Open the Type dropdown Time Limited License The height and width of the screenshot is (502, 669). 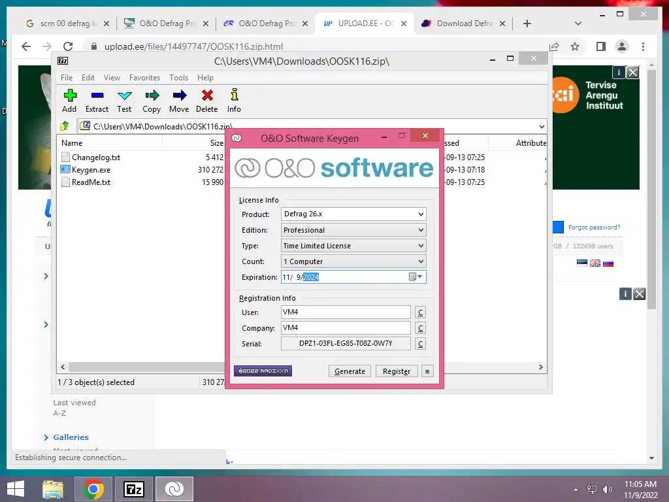tap(353, 246)
